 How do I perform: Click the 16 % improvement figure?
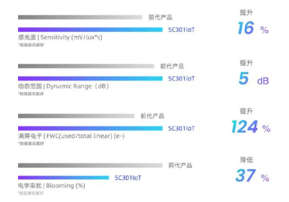click(253, 28)
